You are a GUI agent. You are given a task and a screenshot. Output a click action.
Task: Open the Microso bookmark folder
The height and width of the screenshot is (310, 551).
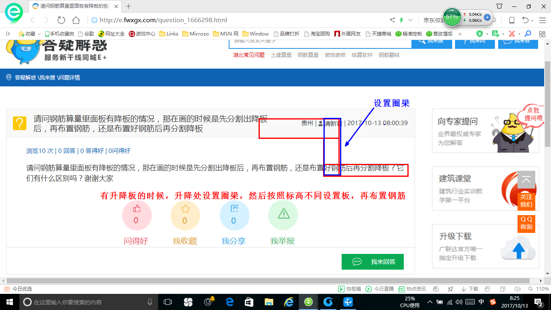pyautogui.click(x=196, y=34)
